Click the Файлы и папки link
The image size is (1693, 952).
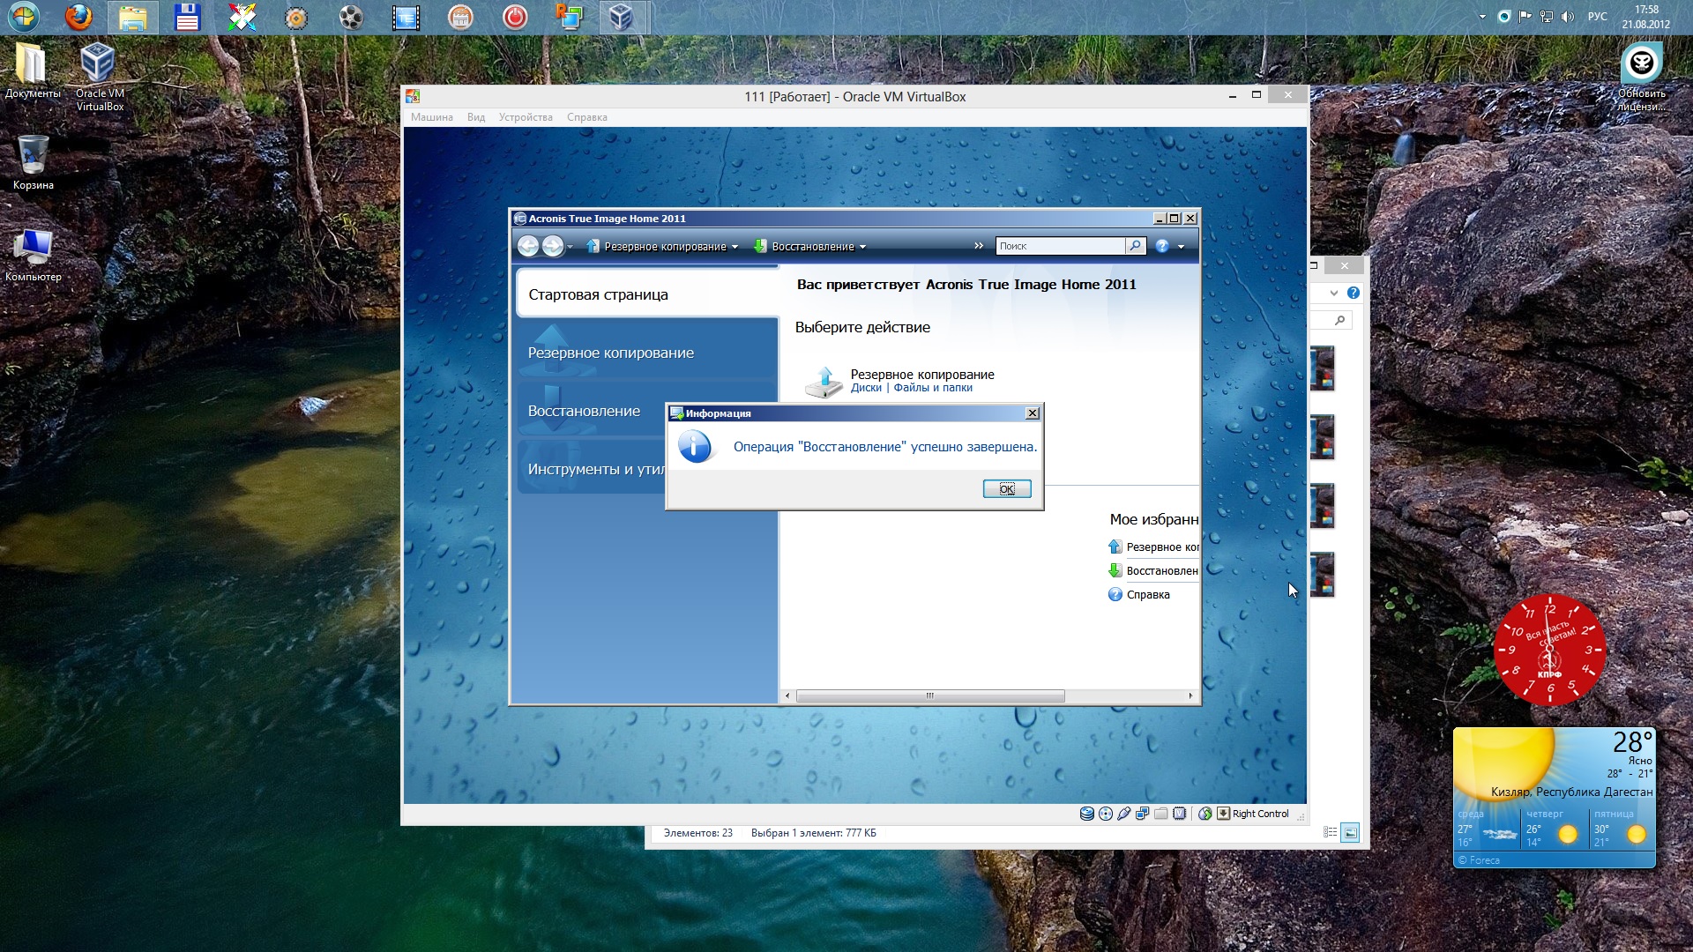click(933, 388)
